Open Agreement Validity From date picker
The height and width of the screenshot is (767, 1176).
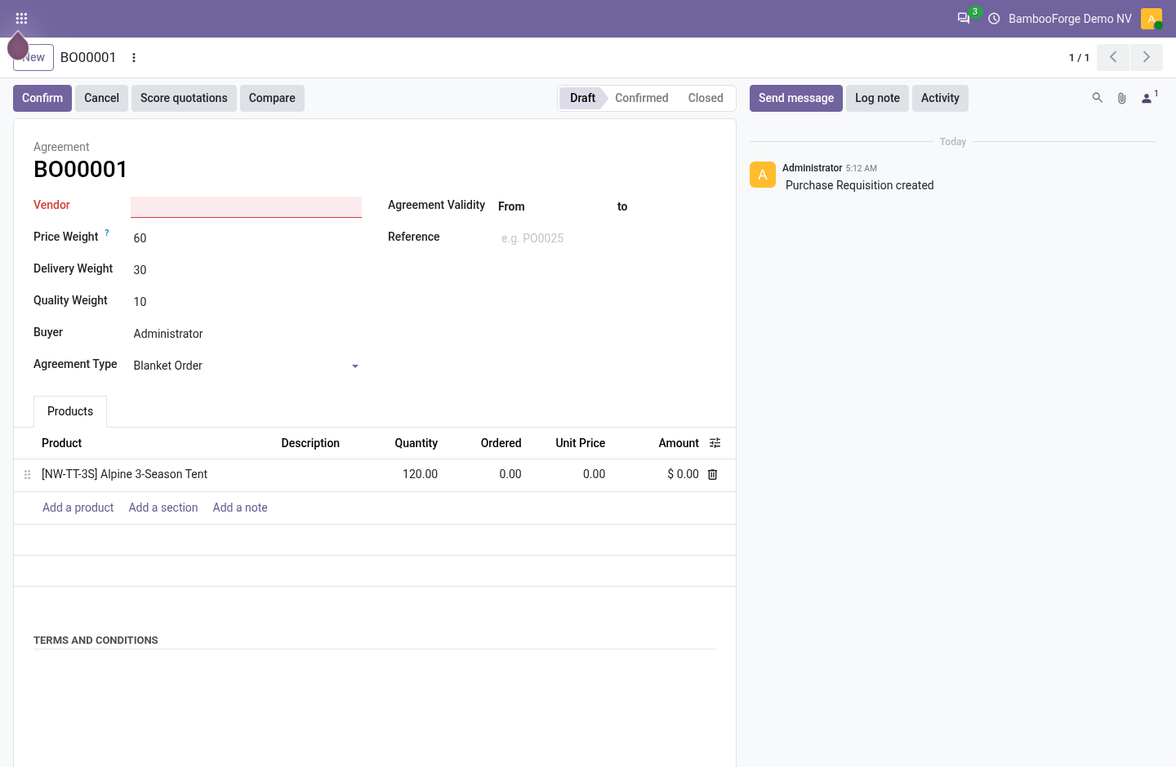point(569,206)
